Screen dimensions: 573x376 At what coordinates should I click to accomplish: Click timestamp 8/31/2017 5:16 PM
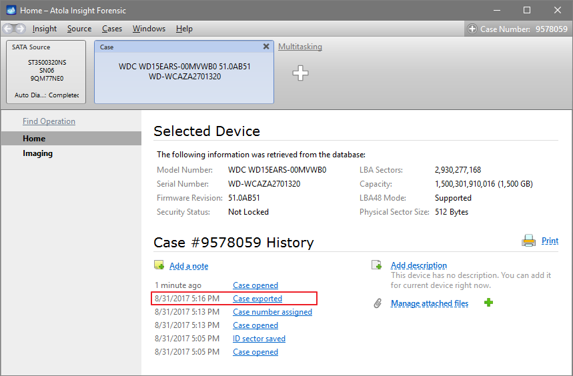187,299
